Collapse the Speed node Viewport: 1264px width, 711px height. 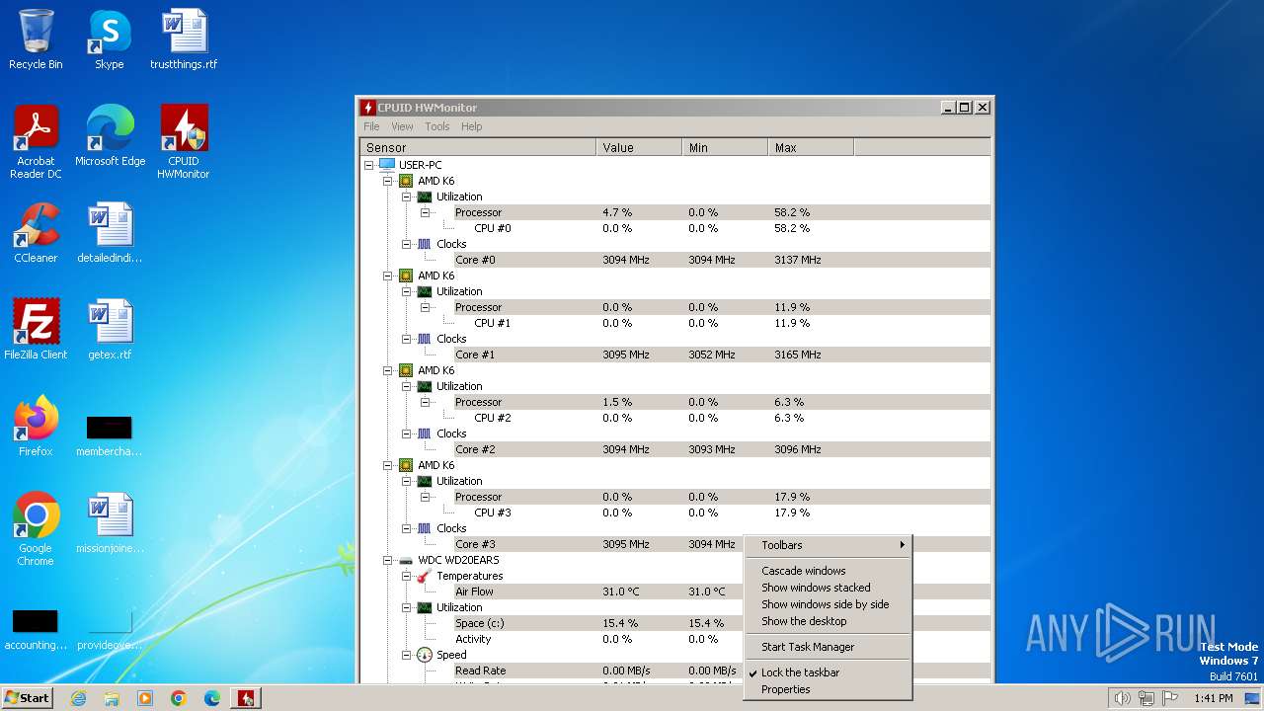point(407,655)
